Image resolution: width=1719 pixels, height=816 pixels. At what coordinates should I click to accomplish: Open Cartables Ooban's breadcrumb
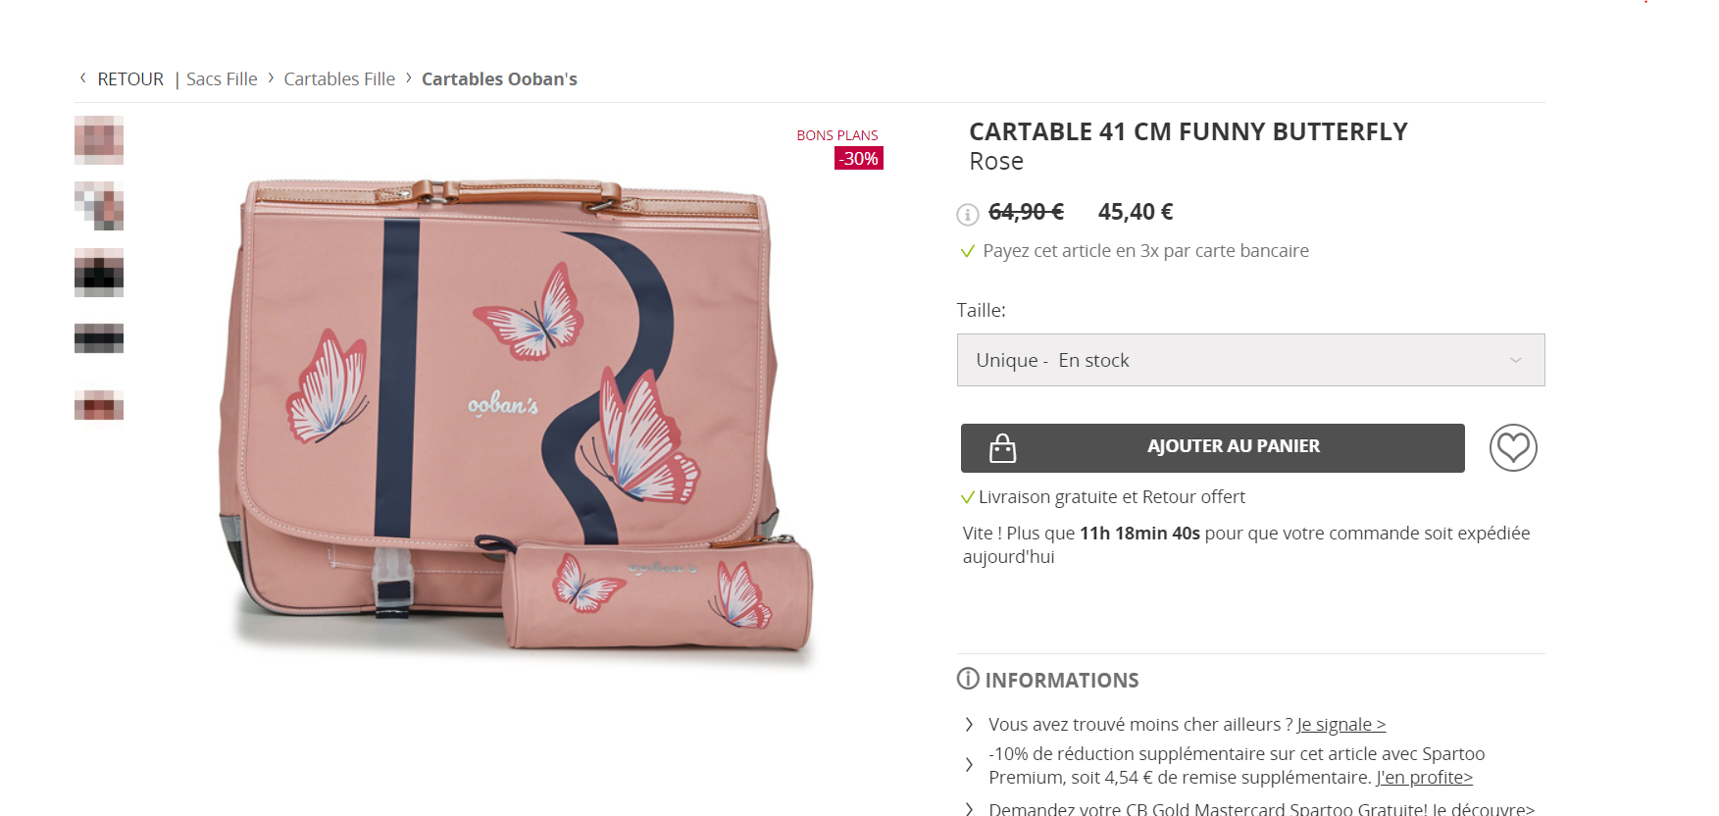[499, 79]
